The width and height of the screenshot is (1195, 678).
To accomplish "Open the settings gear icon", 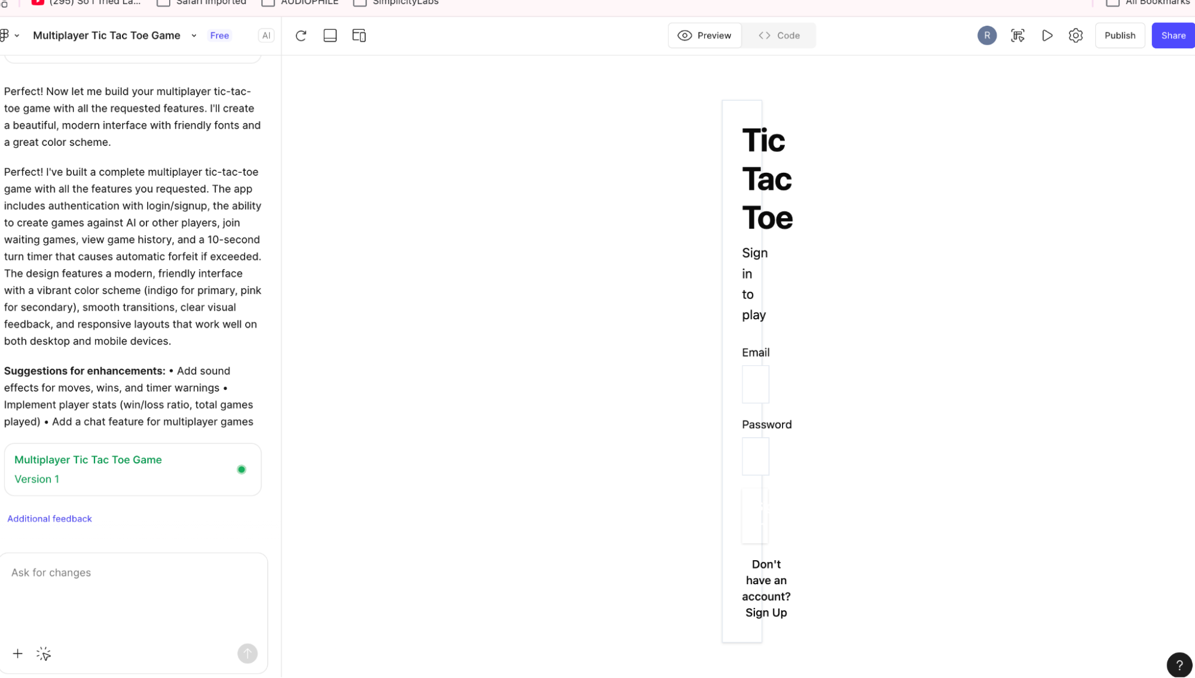I will click(1075, 35).
